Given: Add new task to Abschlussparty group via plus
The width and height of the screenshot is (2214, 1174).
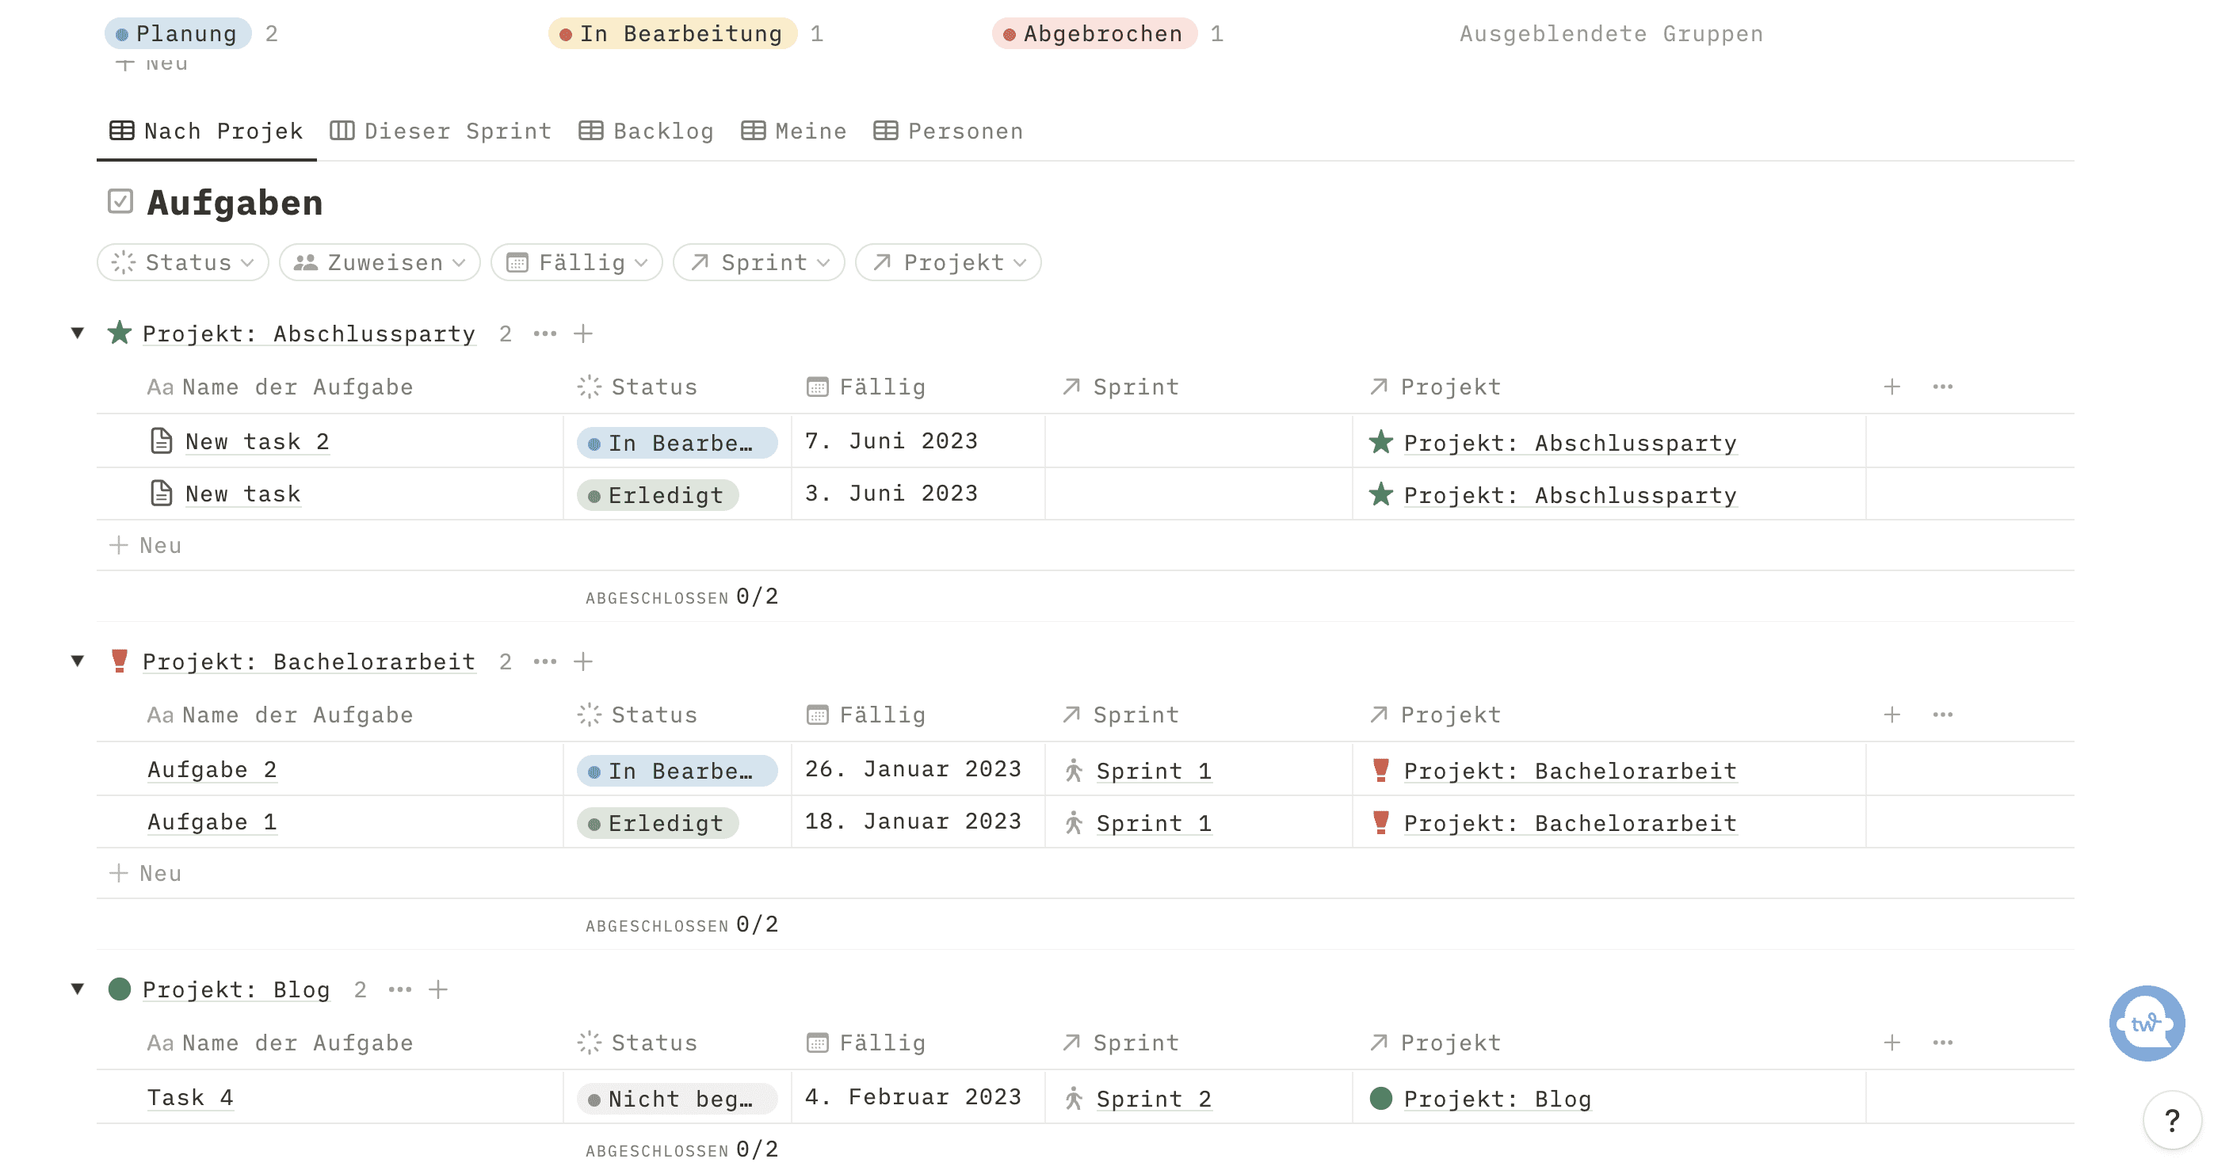Looking at the screenshot, I should click(583, 334).
